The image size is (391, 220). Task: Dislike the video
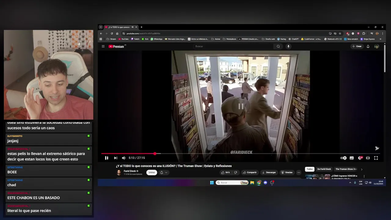click(235, 172)
